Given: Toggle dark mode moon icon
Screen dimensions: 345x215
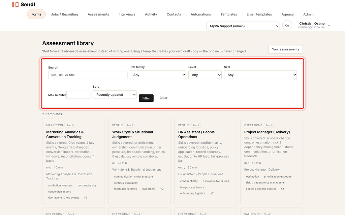Looking at the screenshot, I should pos(287,26).
